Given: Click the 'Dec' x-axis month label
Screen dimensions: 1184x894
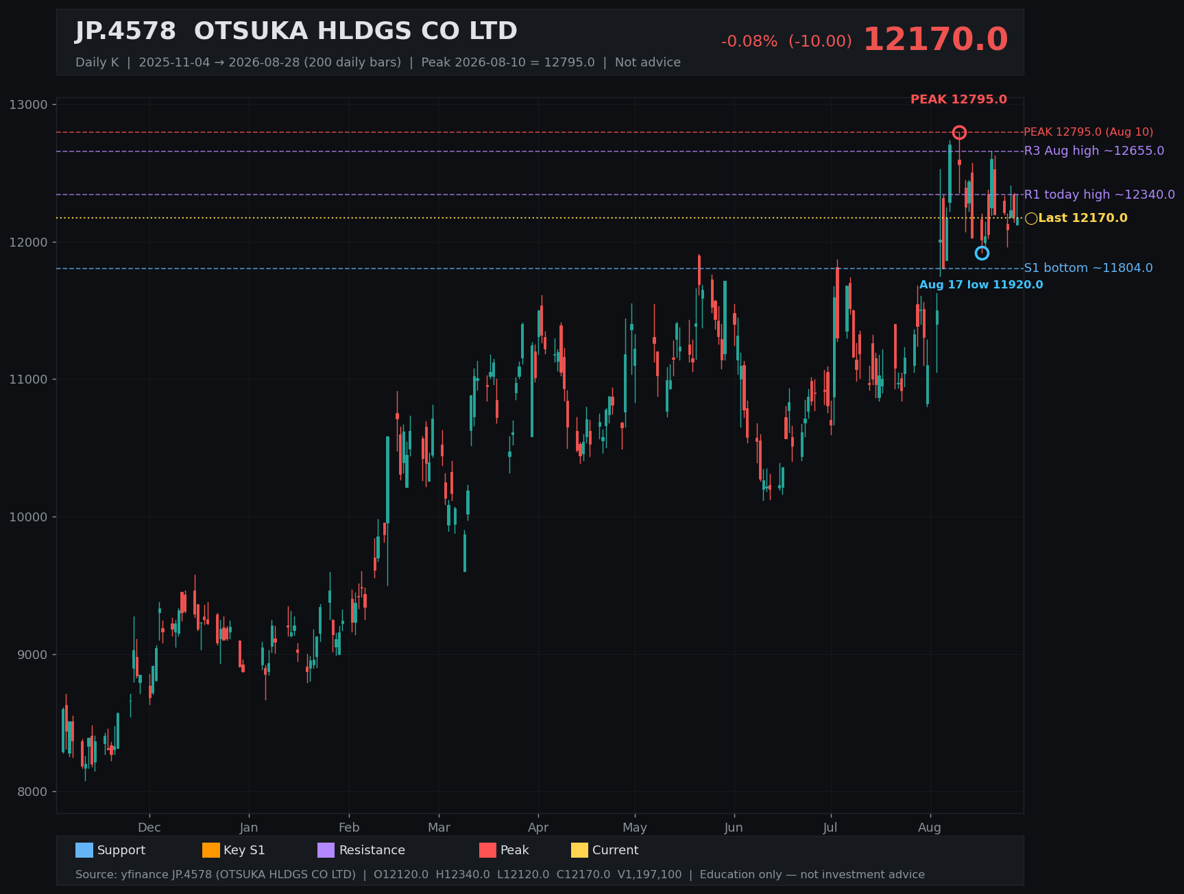Looking at the screenshot, I should [x=149, y=828].
